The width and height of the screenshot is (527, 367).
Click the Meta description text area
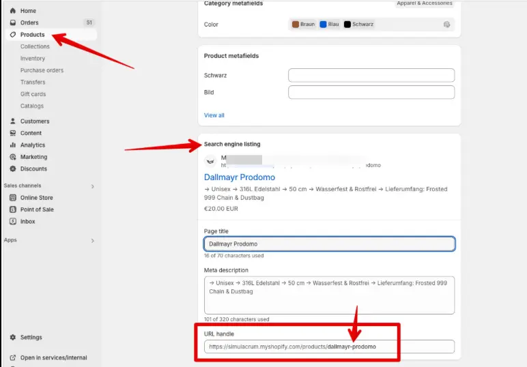329,295
